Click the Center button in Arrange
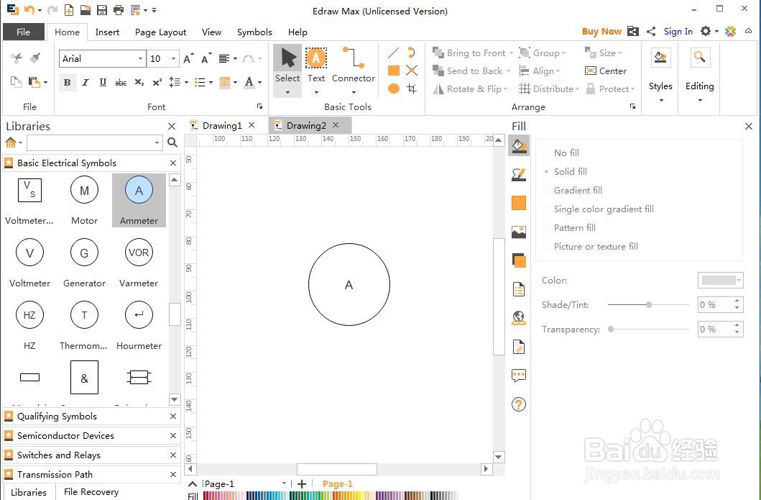Viewport: 761px width, 500px height. pyautogui.click(x=606, y=71)
